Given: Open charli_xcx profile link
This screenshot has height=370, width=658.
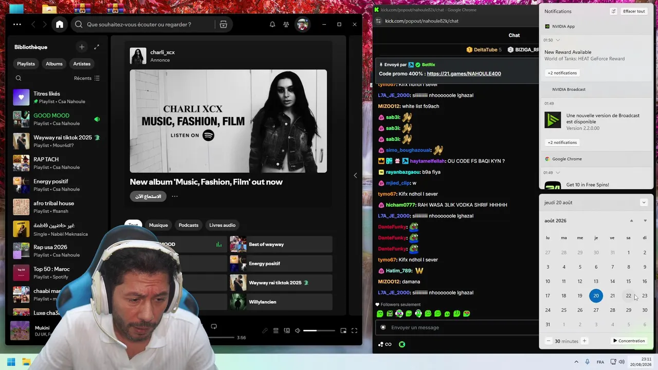Looking at the screenshot, I should [x=162, y=52].
